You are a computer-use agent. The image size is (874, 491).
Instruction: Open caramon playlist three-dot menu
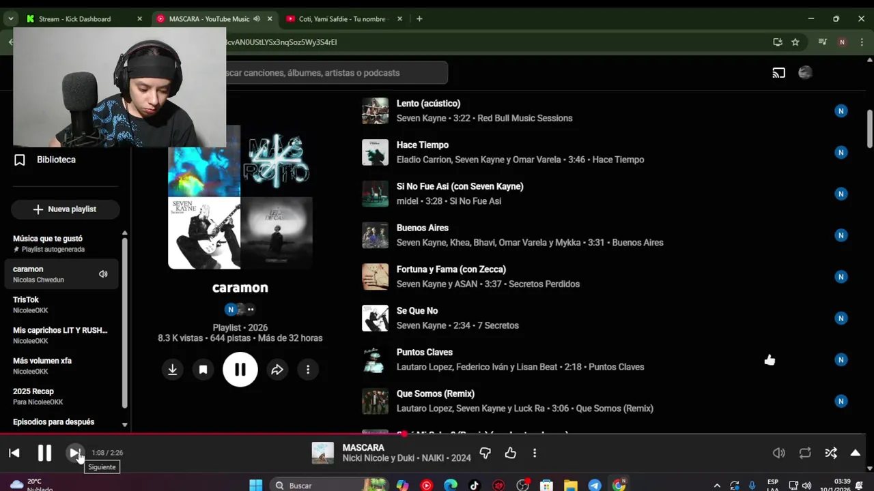tap(308, 370)
